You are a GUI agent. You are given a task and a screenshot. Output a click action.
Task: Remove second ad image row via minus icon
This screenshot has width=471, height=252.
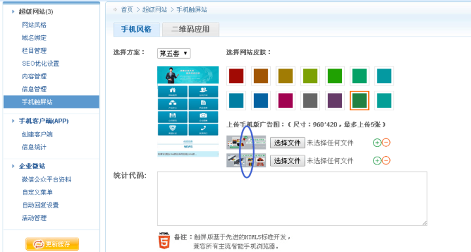386,161
